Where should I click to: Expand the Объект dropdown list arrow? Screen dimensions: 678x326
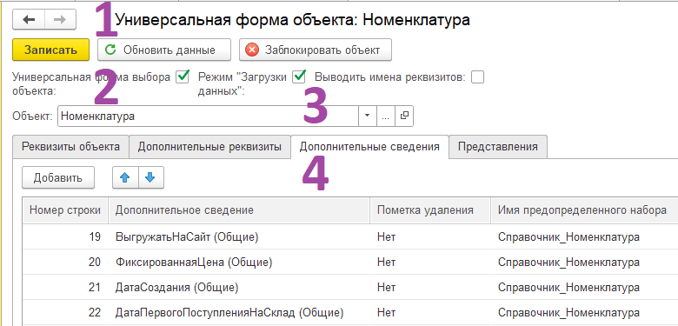click(x=368, y=116)
